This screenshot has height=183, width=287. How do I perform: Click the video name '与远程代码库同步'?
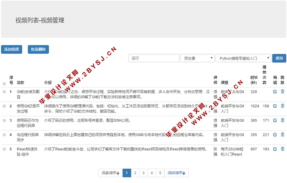(28, 137)
